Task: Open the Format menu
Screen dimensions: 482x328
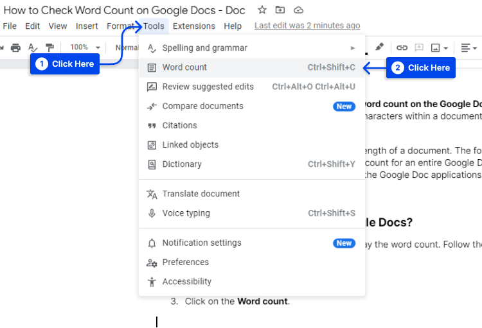Action: [x=120, y=26]
